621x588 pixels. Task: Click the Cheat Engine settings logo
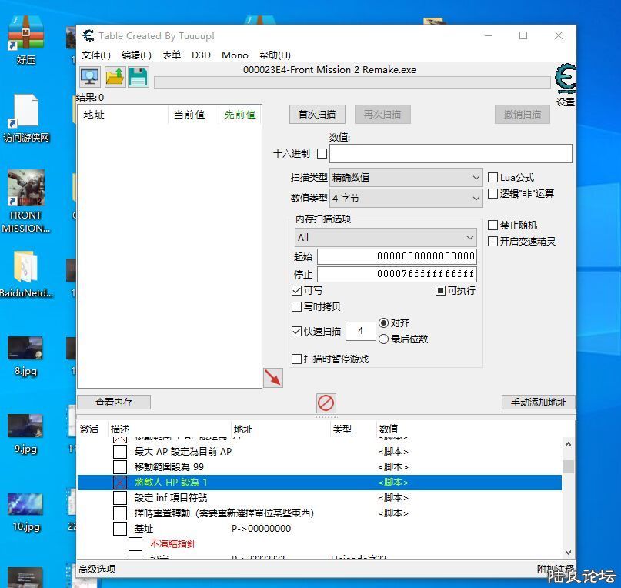tap(565, 80)
